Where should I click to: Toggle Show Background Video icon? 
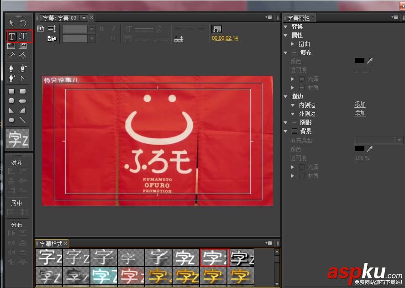(x=217, y=29)
